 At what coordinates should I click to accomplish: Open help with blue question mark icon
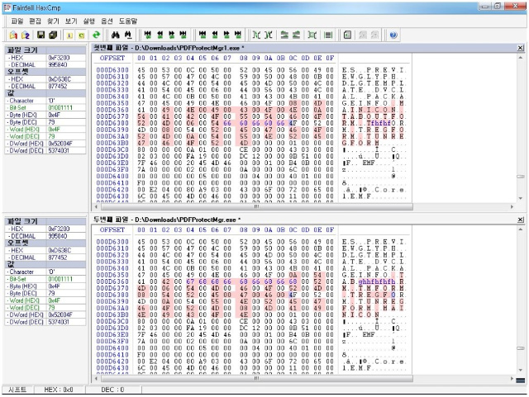[393, 35]
